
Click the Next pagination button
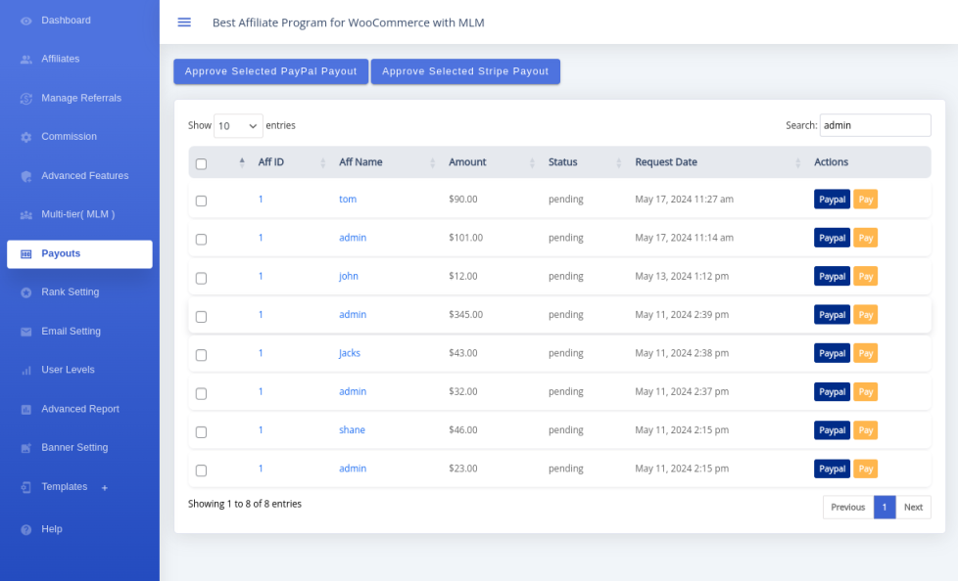(913, 507)
